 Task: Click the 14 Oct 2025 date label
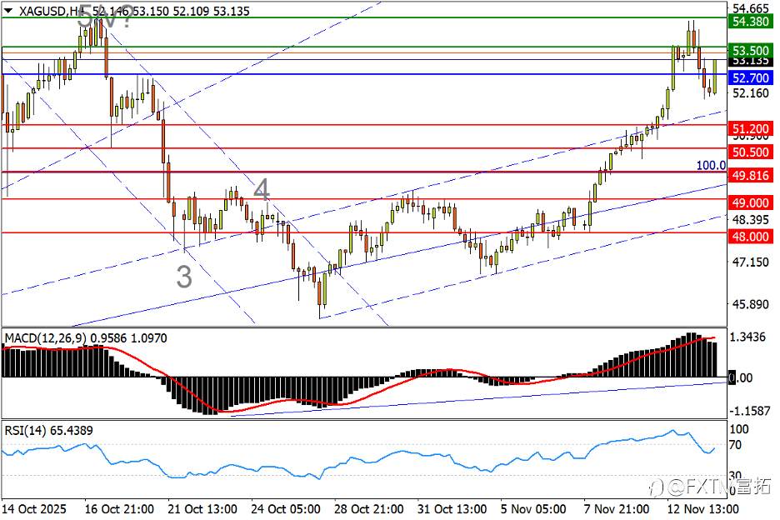[34, 509]
